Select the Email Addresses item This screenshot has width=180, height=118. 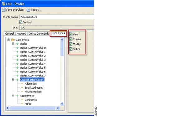[34, 88]
